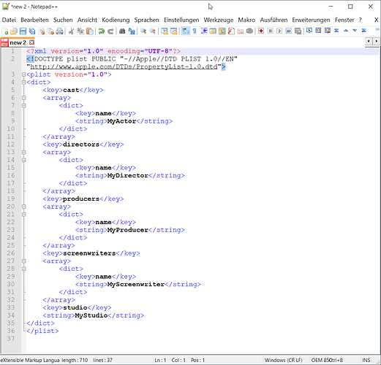The image size is (381, 365).
Task: Click the Print toolbar icon
Action: 59,31
